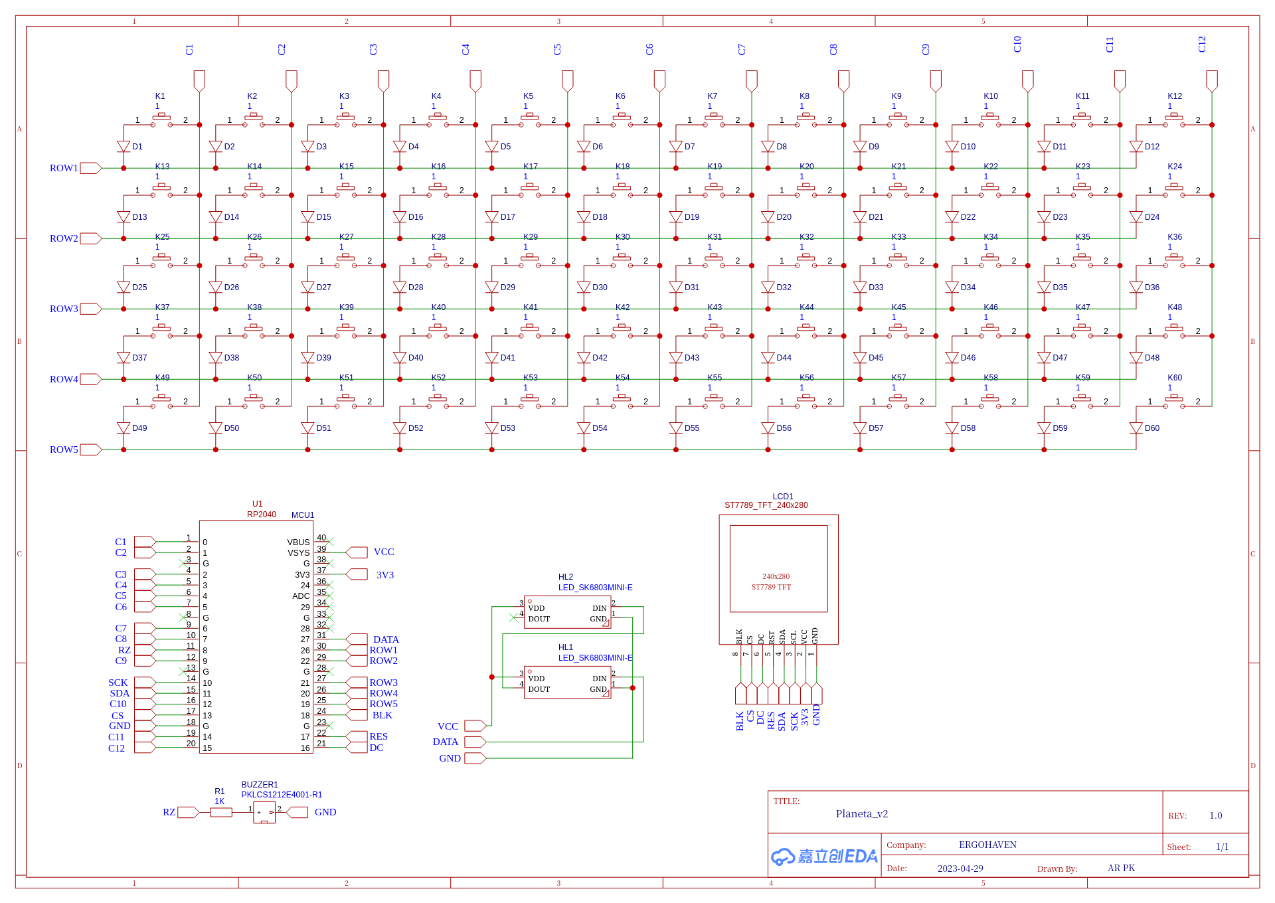
Task: Click the 'K25' switch label
Action: click(x=162, y=237)
